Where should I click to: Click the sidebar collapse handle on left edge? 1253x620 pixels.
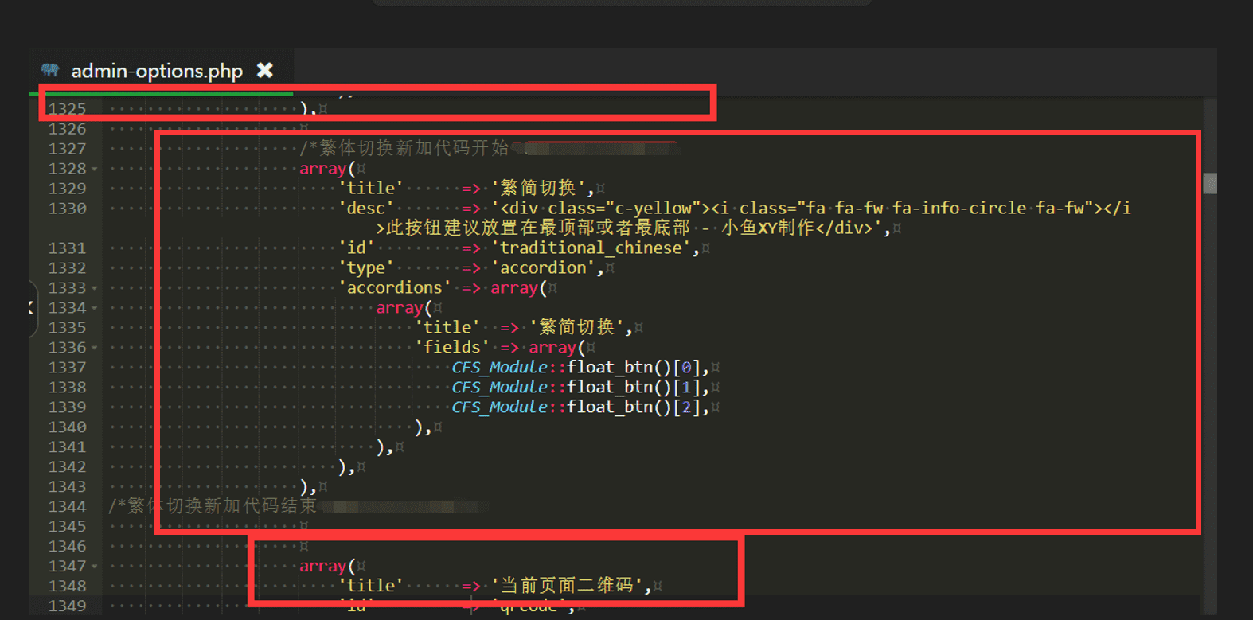[x=32, y=308]
